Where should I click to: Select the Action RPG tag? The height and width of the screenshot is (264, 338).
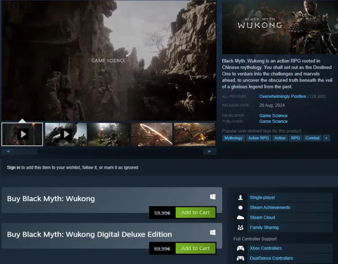pos(258,138)
